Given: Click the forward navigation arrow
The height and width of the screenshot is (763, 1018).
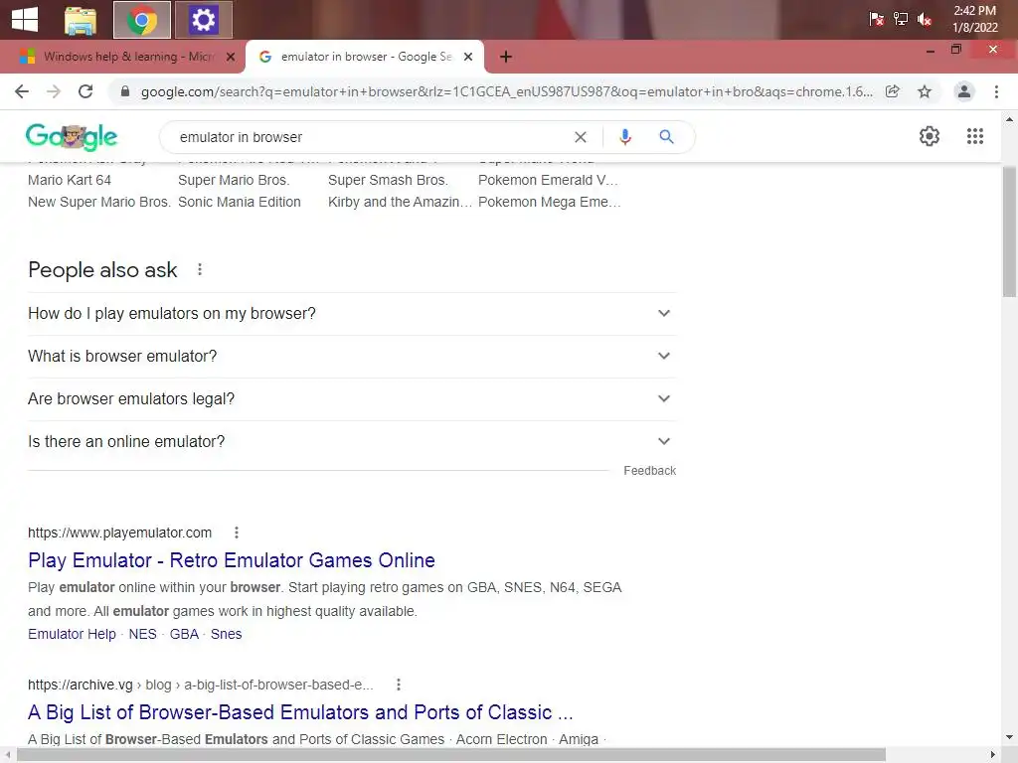Looking at the screenshot, I should point(54,91).
